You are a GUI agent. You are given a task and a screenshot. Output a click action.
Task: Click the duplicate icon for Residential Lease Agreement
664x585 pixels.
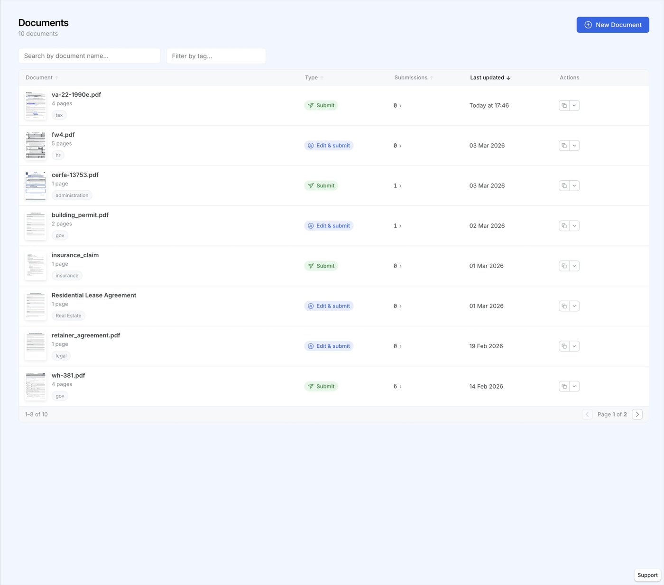563,306
